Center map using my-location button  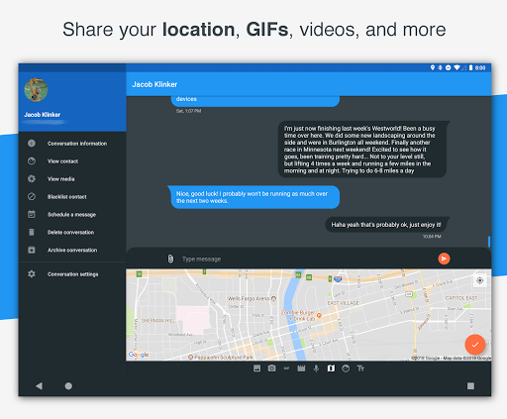pyautogui.click(x=479, y=280)
